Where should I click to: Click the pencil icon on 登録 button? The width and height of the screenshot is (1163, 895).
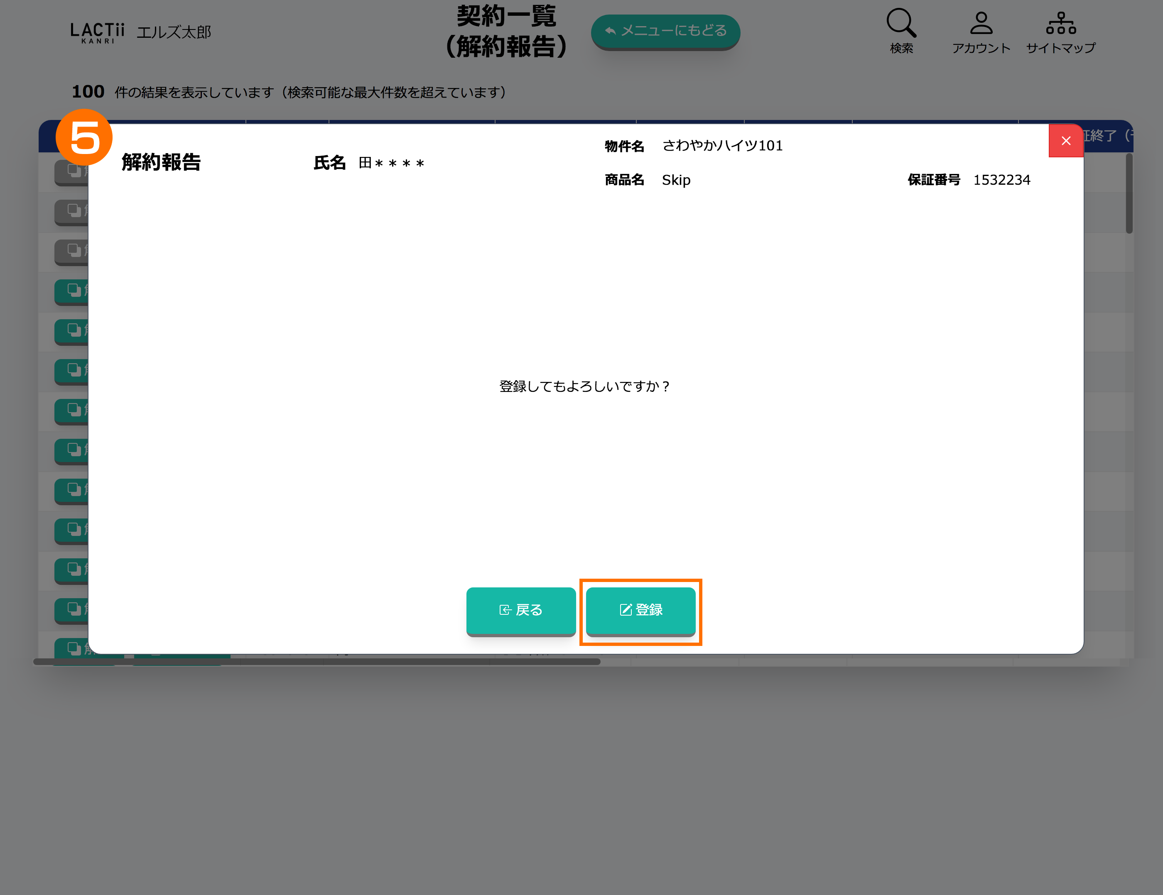625,610
